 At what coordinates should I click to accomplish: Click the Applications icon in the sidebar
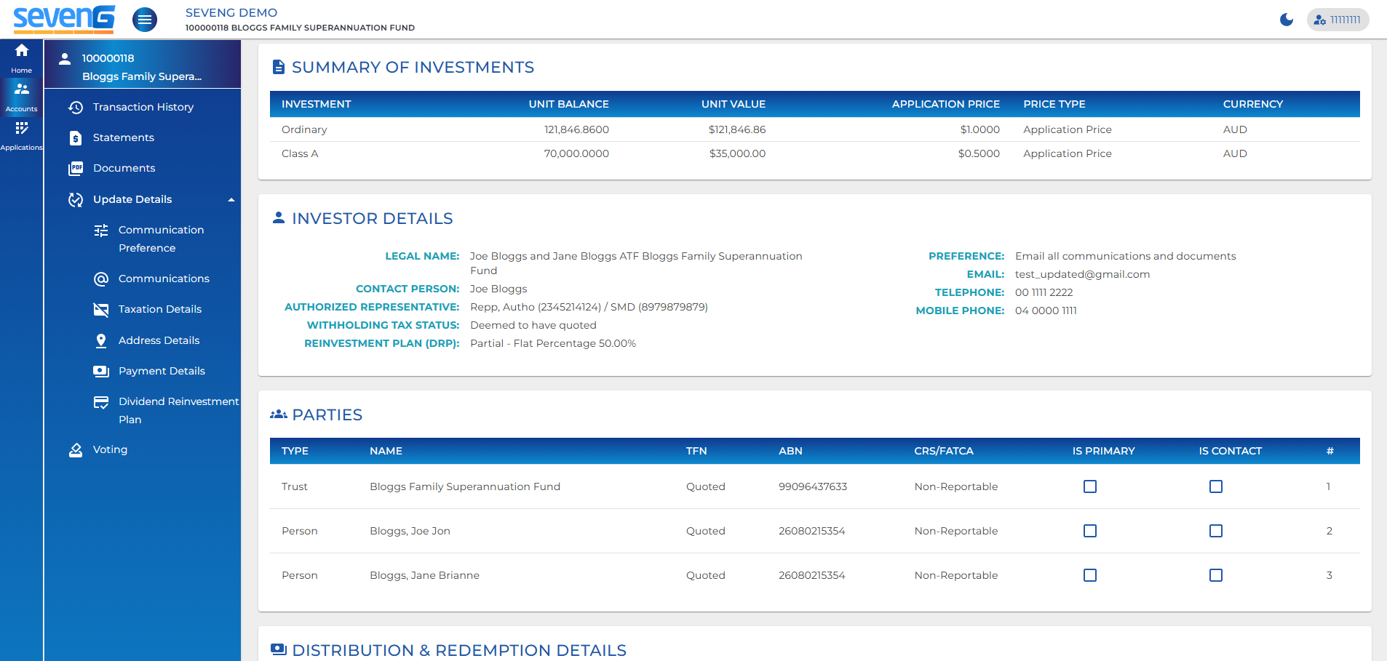tap(21, 131)
